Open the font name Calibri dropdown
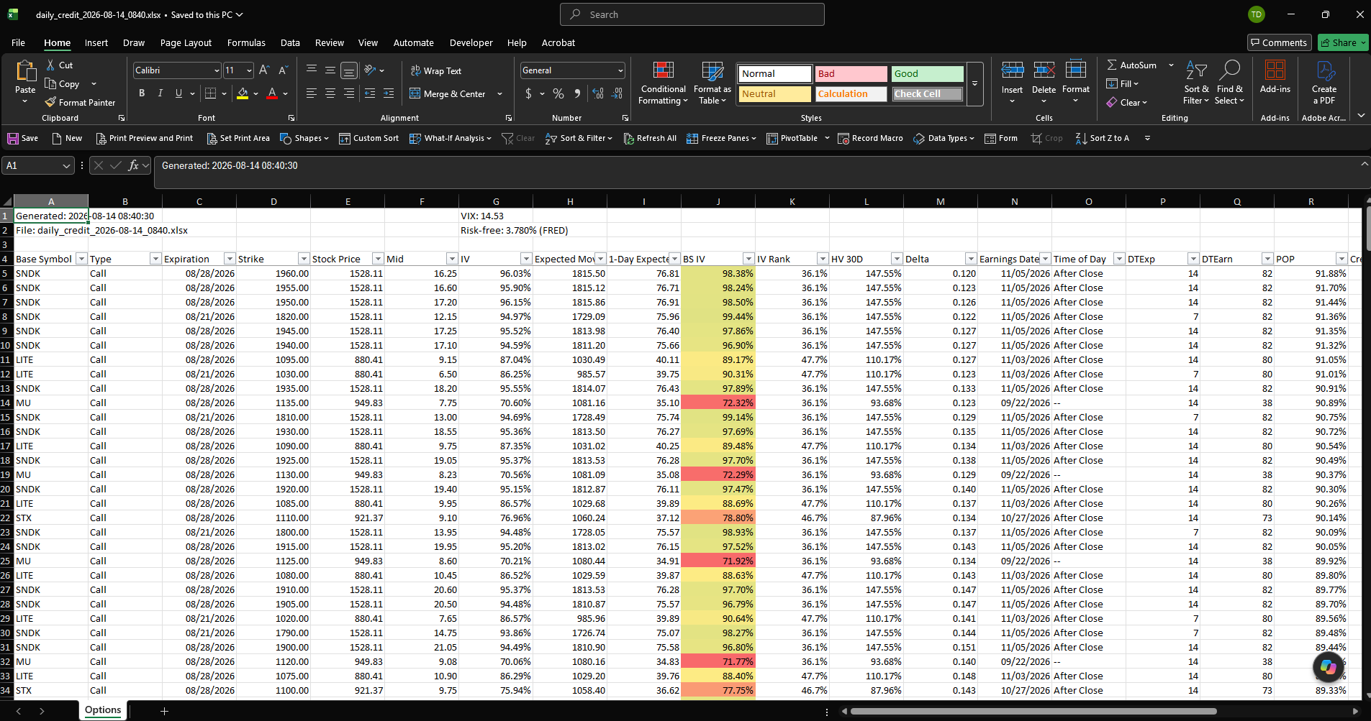The image size is (1371, 721). pyautogui.click(x=216, y=70)
